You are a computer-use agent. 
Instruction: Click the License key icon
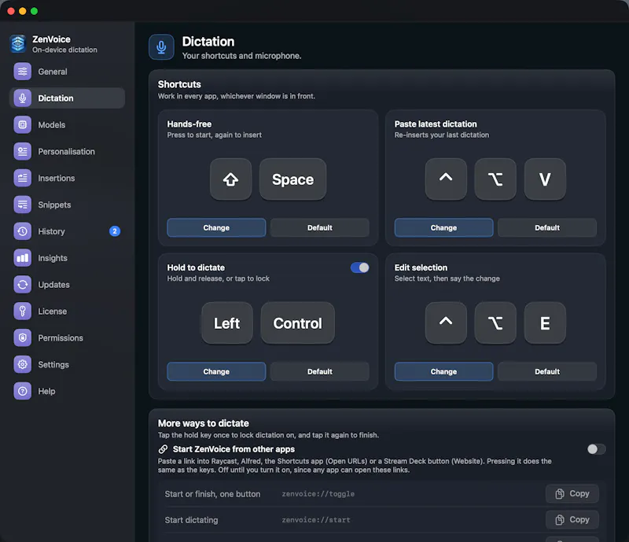[23, 312]
